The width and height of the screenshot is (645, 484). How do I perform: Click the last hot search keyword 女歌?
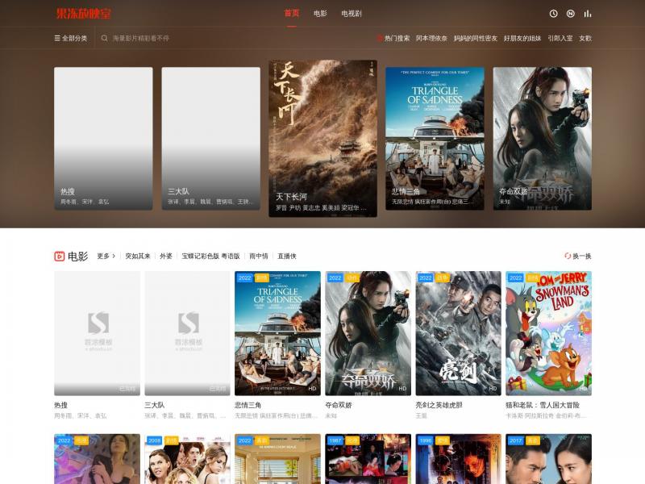click(585, 38)
